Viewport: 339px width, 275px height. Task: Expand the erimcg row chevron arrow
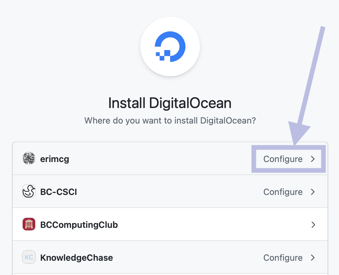tap(313, 159)
